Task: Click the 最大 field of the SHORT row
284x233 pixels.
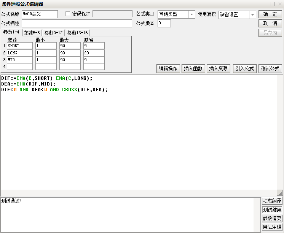Action: coord(70,46)
